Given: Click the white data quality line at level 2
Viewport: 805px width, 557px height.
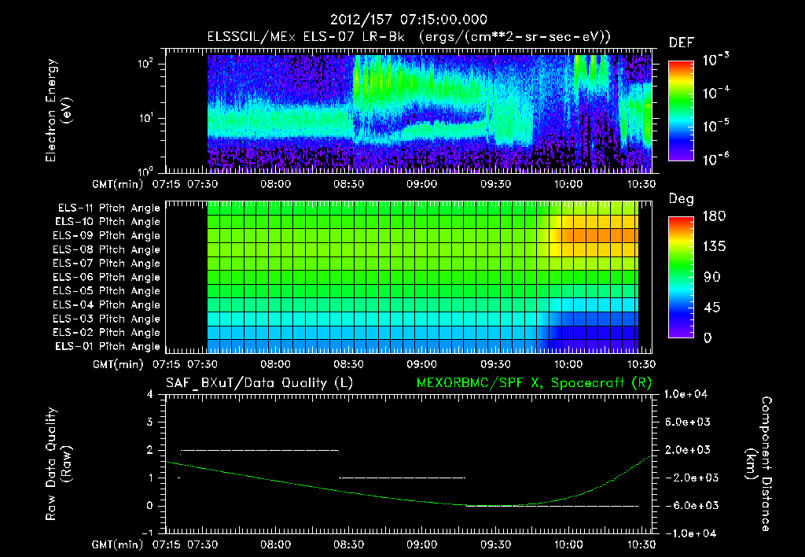Looking at the screenshot, I should (x=259, y=451).
